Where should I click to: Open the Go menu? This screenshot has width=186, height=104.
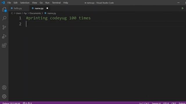pos(41,3)
